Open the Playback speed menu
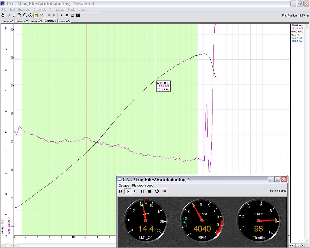Screen dimensions: 310x248 click(x=143, y=185)
